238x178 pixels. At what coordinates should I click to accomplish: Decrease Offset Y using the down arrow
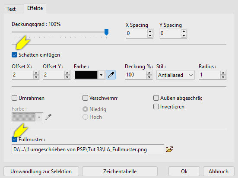coord(67,77)
